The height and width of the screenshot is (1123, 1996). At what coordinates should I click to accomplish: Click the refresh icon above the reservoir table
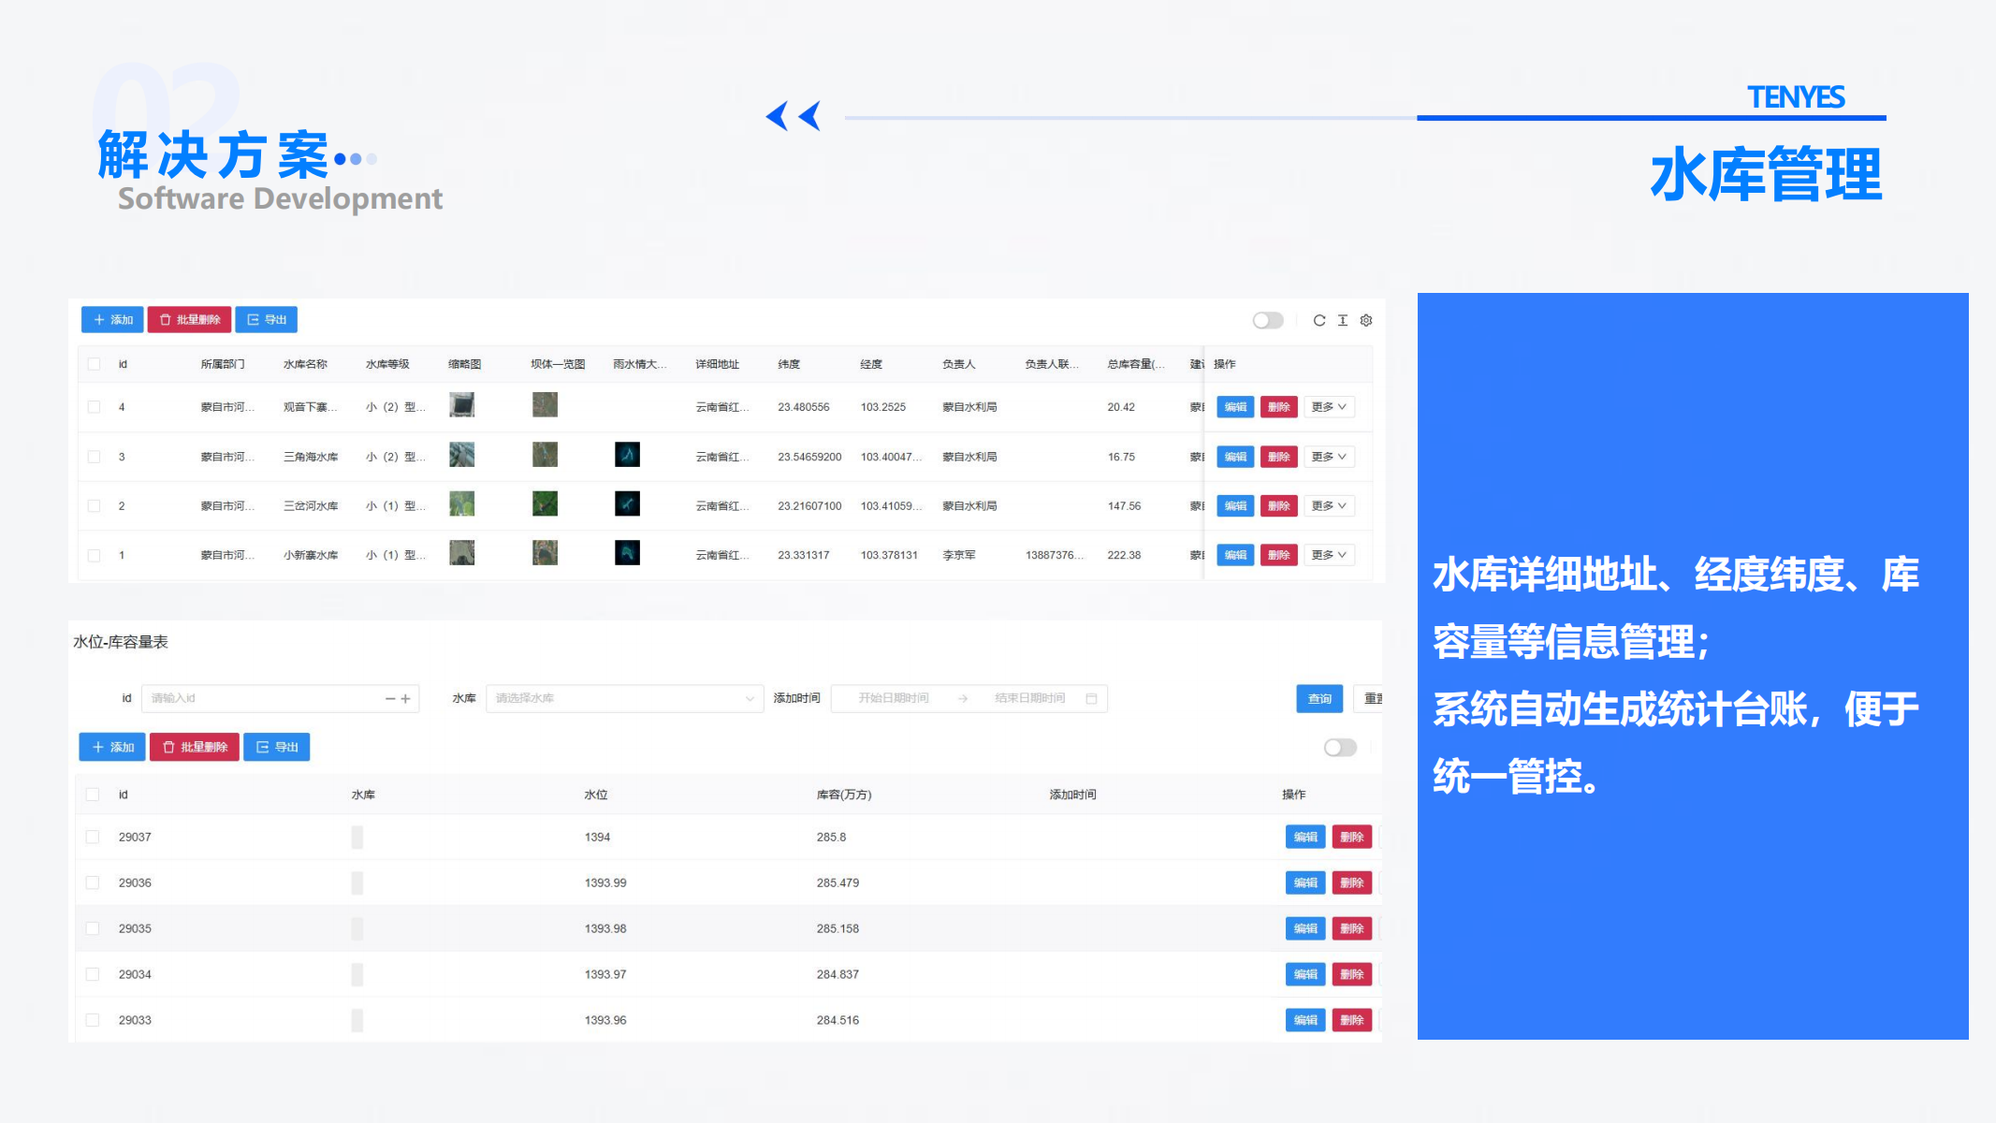point(1319,320)
